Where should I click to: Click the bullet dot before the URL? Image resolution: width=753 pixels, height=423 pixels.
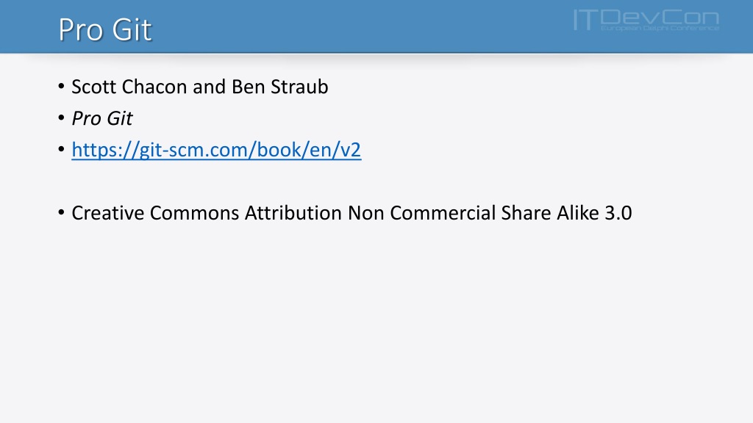61,149
